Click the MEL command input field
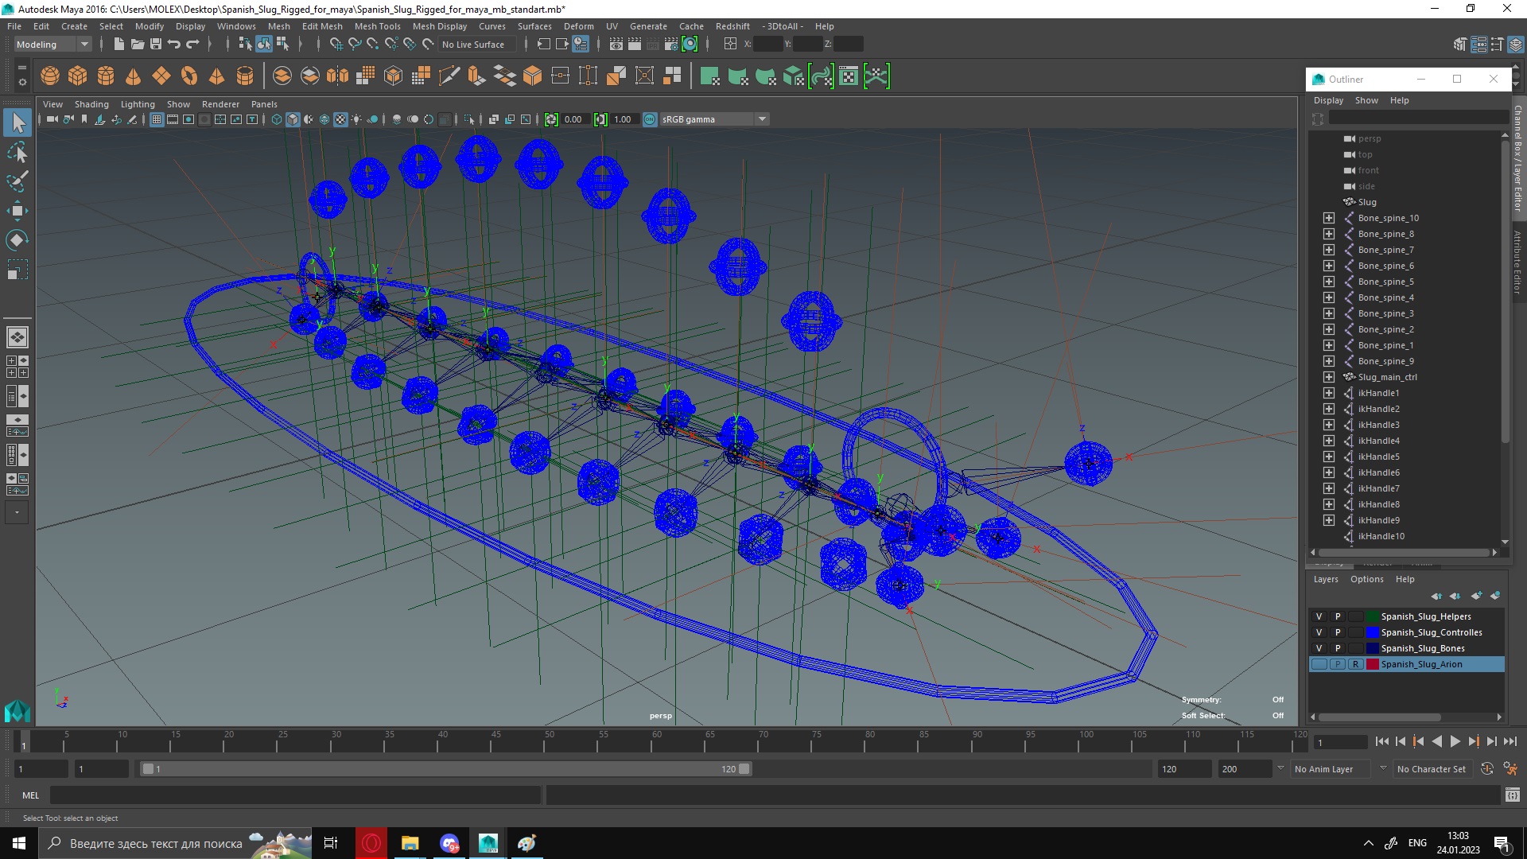 [x=296, y=795]
